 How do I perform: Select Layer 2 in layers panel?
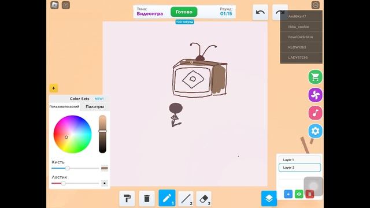[299, 168]
